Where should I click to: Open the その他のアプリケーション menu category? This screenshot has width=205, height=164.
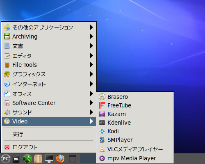click(x=49, y=27)
